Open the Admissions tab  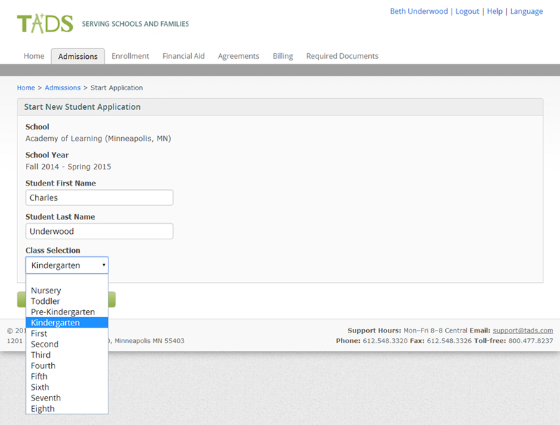click(77, 56)
